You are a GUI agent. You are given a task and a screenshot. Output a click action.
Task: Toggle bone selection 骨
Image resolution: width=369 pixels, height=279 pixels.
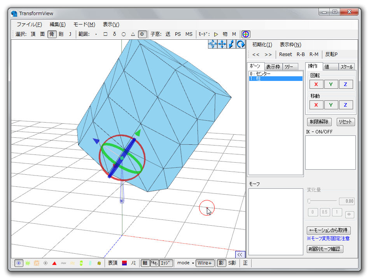pyautogui.click(x=52, y=34)
